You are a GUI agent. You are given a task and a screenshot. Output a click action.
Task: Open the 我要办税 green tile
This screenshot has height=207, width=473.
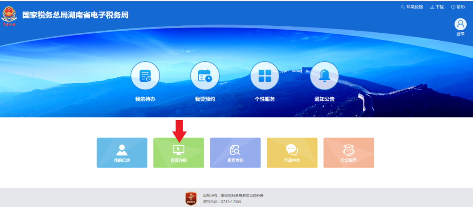[179, 152]
